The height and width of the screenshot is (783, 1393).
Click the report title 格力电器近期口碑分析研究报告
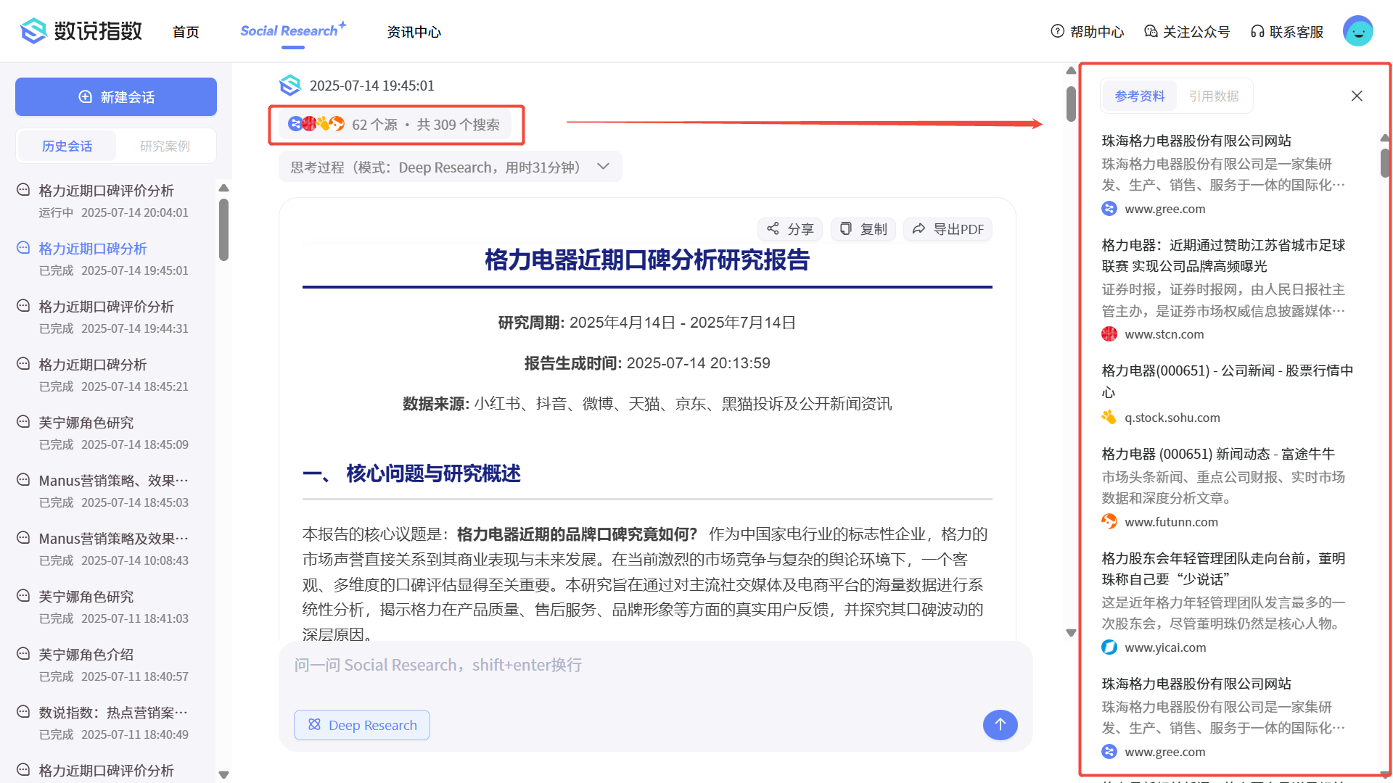point(647,260)
